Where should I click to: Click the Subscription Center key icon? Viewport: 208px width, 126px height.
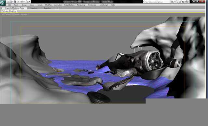176,2
